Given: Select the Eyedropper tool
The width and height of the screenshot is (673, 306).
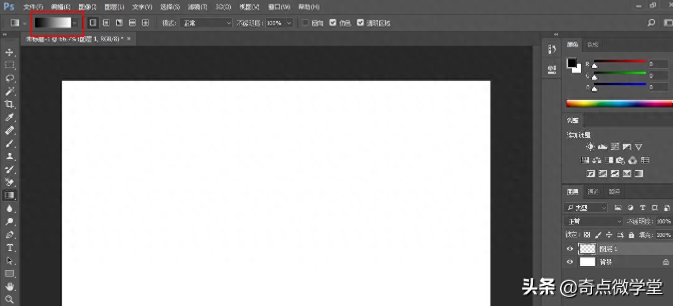Looking at the screenshot, I should click(x=10, y=117).
